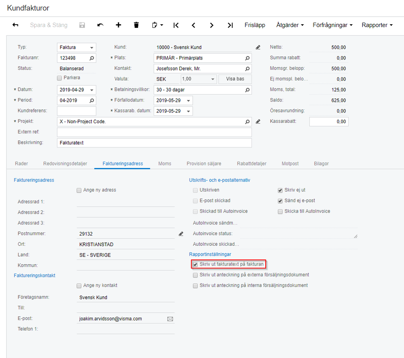Open lookup for Projekt field

(247, 122)
